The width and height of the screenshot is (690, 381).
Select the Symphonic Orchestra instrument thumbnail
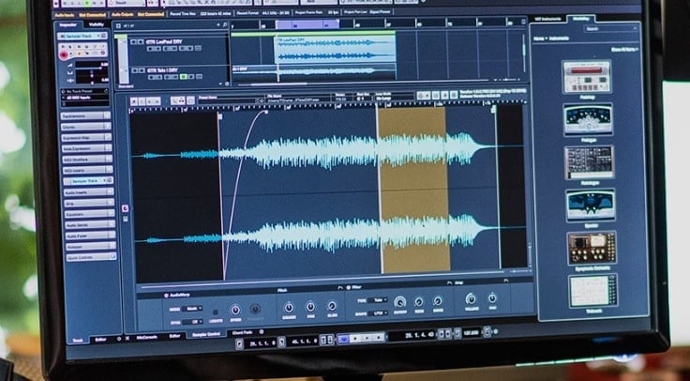tap(592, 248)
